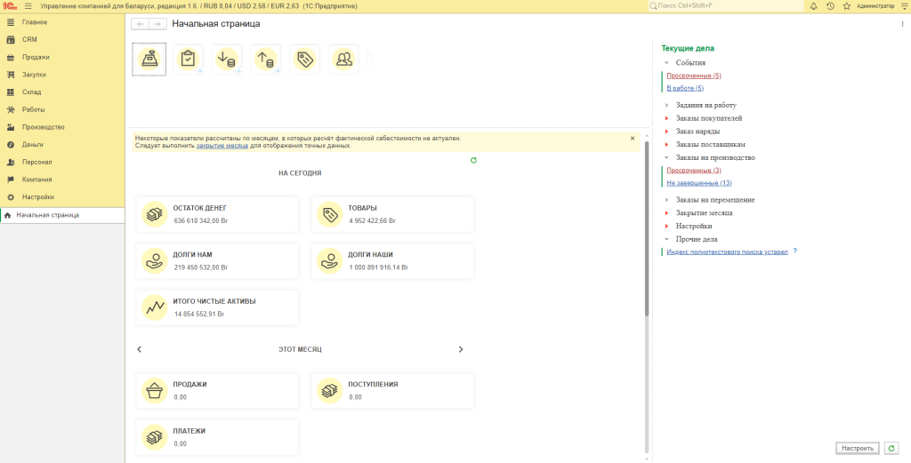Image resolution: width=911 pixels, height=463 pixels.
Task: Expand the Заказы покупателей section
Action: pyautogui.click(x=666, y=118)
